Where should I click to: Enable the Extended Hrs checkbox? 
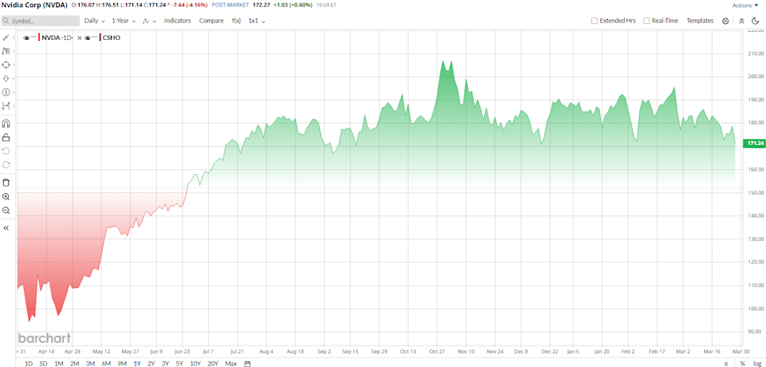594,21
